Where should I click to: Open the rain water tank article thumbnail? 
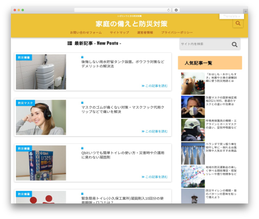(x=41, y=72)
